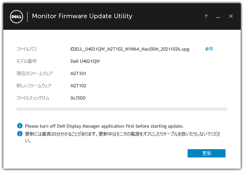Click the current firmware value M2T101
This screenshot has width=244, height=172.
(x=78, y=73)
